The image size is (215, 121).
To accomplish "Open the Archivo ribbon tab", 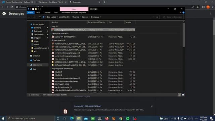I will (x=31, y=13).
